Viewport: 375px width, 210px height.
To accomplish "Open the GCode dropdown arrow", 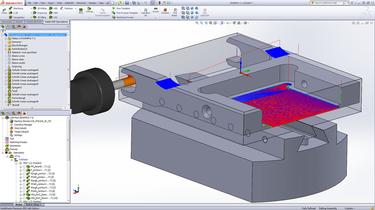I will point(156,18).
